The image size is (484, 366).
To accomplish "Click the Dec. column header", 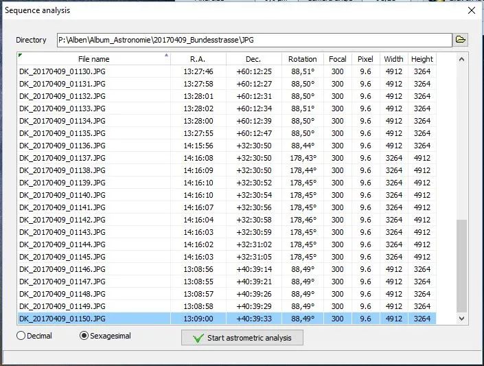I will 253,59.
